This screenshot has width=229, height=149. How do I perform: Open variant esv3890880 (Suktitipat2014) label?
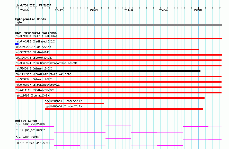tap(36, 36)
